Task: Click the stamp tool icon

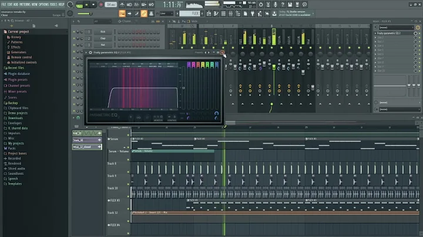Action: coord(151,13)
